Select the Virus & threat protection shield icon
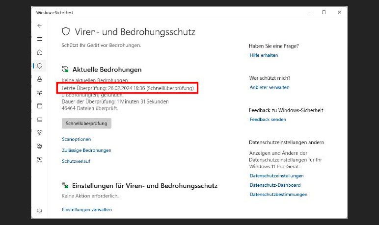 40,66
